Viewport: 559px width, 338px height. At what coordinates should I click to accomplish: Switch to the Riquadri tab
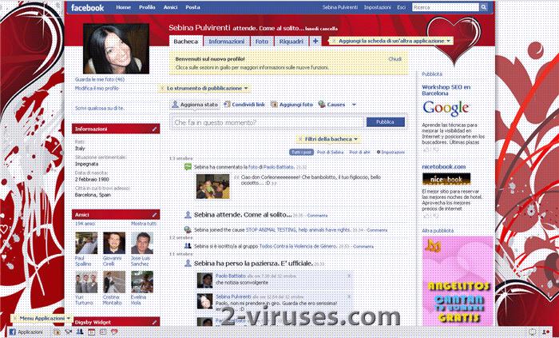click(291, 42)
